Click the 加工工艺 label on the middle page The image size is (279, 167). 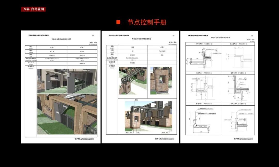coord(112,63)
